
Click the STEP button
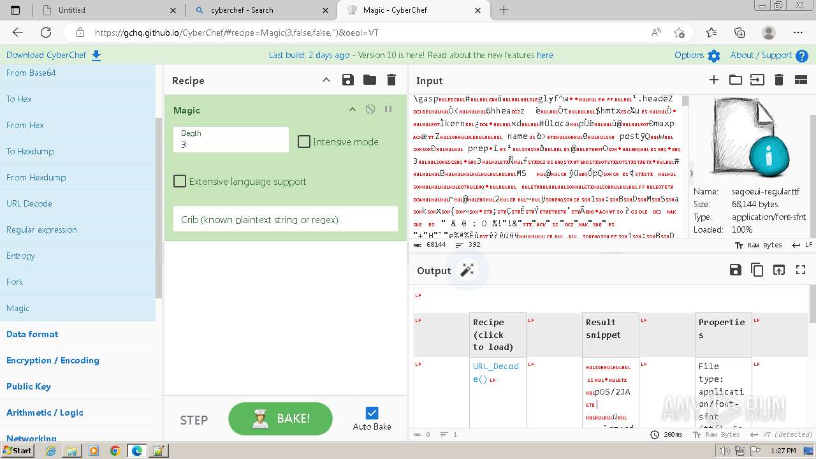coord(194,420)
